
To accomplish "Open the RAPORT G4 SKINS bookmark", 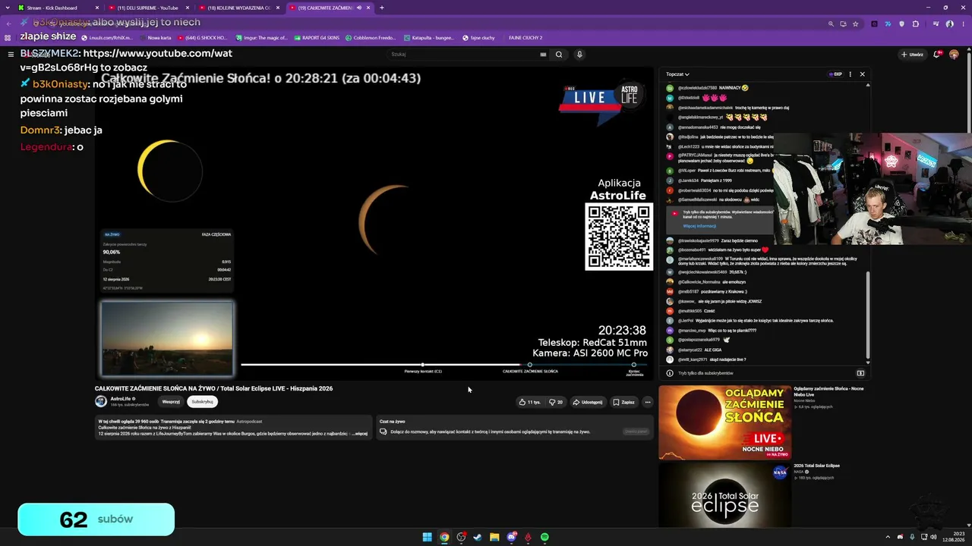I will [x=316, y=37].
